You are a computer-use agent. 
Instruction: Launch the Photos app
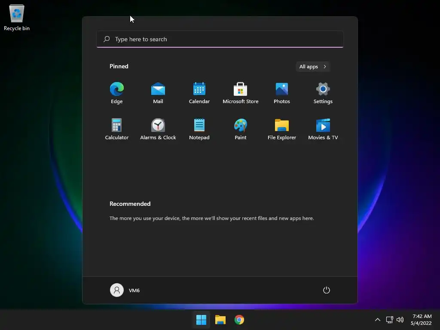click(282, 93)
